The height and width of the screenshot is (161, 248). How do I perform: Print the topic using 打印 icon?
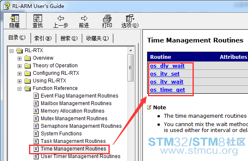click(x=107, y=18)
